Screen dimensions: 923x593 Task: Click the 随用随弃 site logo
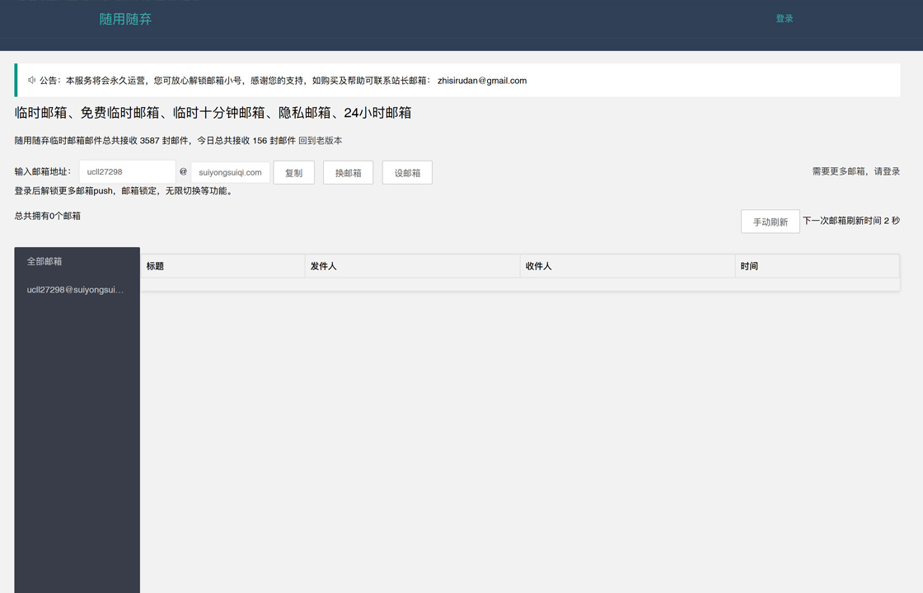(125, 20)
